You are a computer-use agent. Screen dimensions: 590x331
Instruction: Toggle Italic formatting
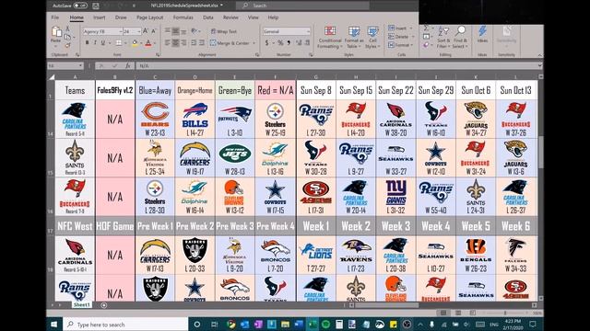tap(95, 43)
